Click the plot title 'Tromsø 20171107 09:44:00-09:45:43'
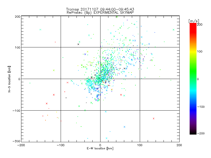The width and height of the screenshot is (211, 158). tap(100, 9)
